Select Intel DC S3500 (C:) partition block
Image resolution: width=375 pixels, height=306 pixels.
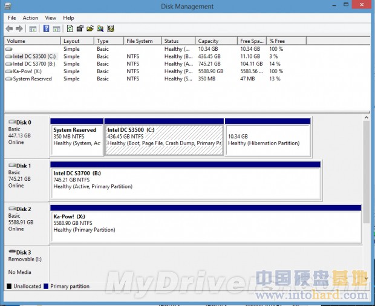(x=164, y=137)
